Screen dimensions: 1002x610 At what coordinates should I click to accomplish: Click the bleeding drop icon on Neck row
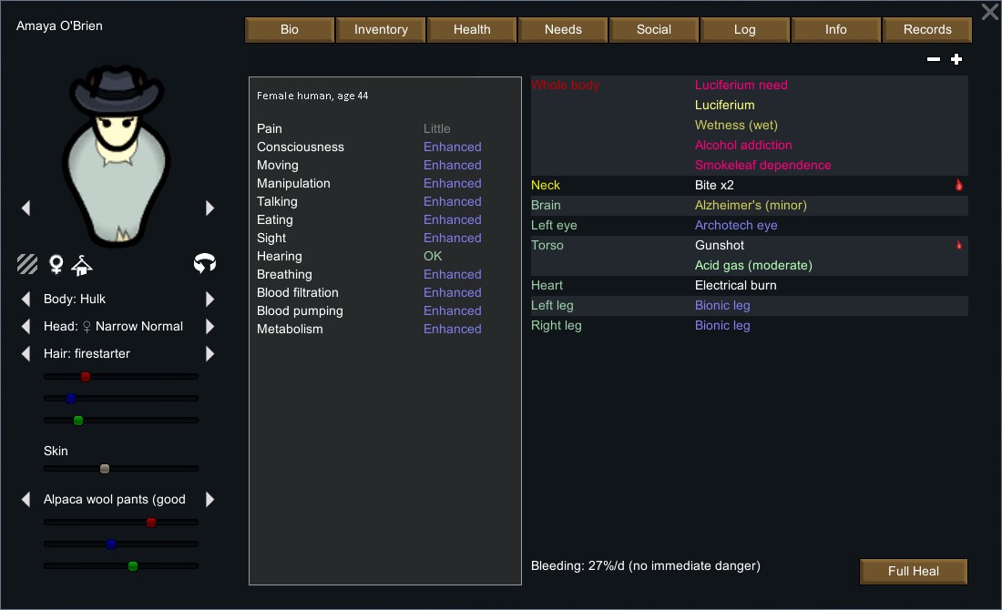[958, 185]
